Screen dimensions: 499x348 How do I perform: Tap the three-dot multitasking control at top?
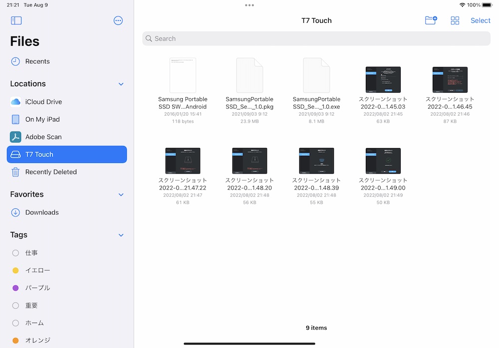coord(249,5)
